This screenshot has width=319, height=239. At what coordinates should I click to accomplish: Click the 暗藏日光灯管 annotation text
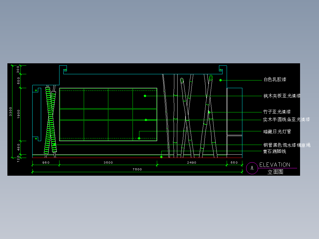click(x=277, y=132)
